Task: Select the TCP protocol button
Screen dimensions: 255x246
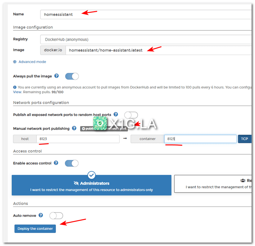Action: click(244, 139)
